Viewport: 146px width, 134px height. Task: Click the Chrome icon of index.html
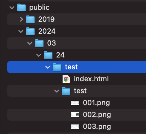point(66,79)
